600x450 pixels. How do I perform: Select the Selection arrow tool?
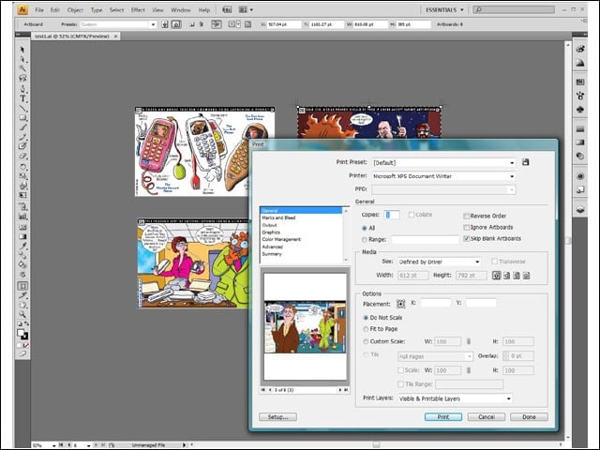pyautogui.click(x=22, y=50)
